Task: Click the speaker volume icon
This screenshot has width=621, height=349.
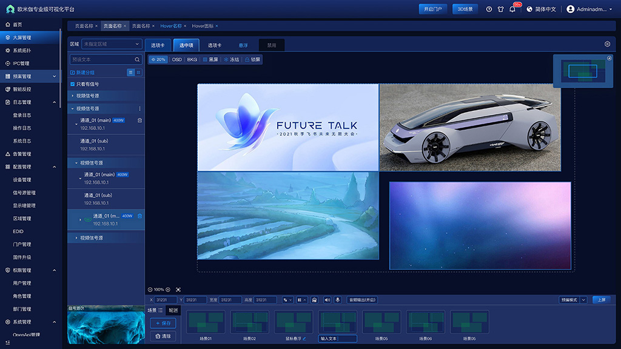Action: pyautogui.click(x=327, y=300)
